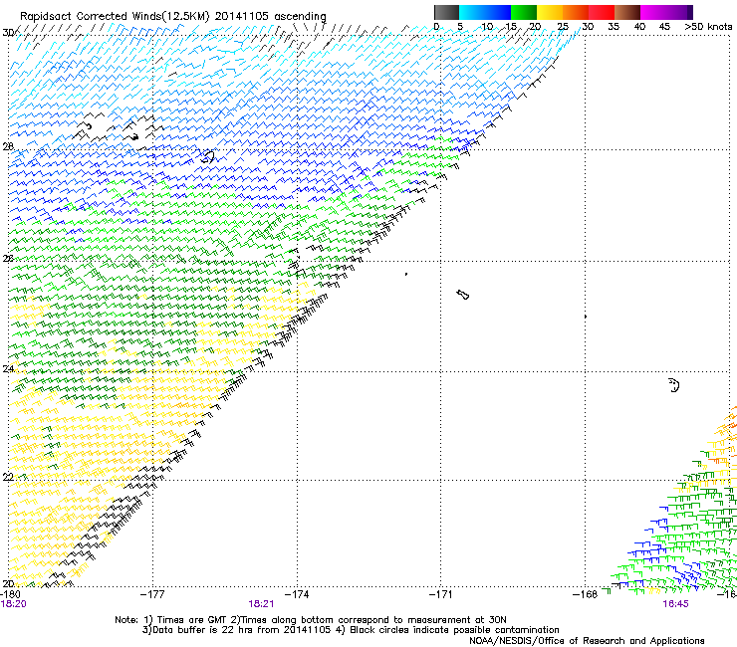This screenshot has height=647, width=737.
Task: Click the brown 35-40 knots legend swatch
Action: point(627,12)
